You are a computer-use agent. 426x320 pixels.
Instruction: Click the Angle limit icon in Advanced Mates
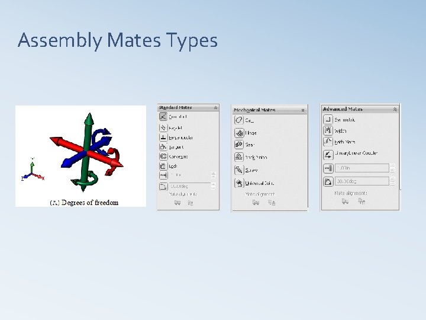[328, 181]
